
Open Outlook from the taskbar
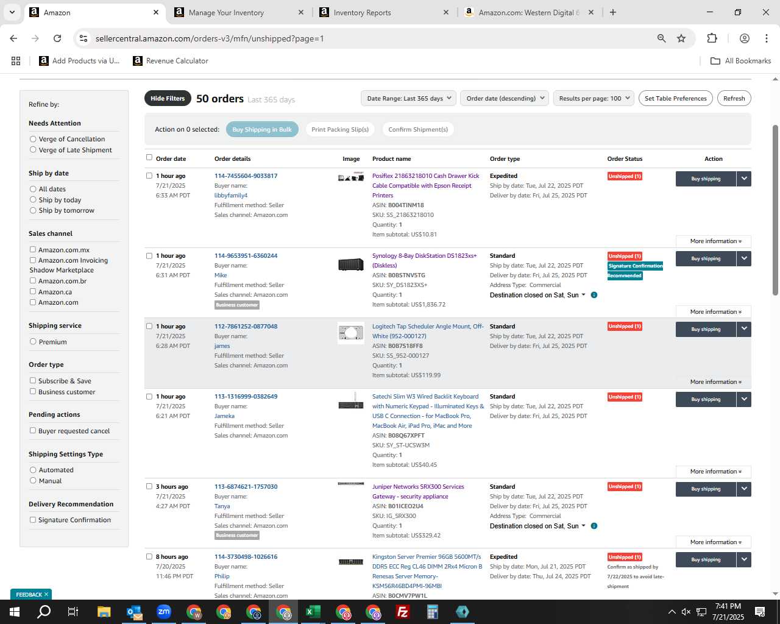click(x=134, y=612)
